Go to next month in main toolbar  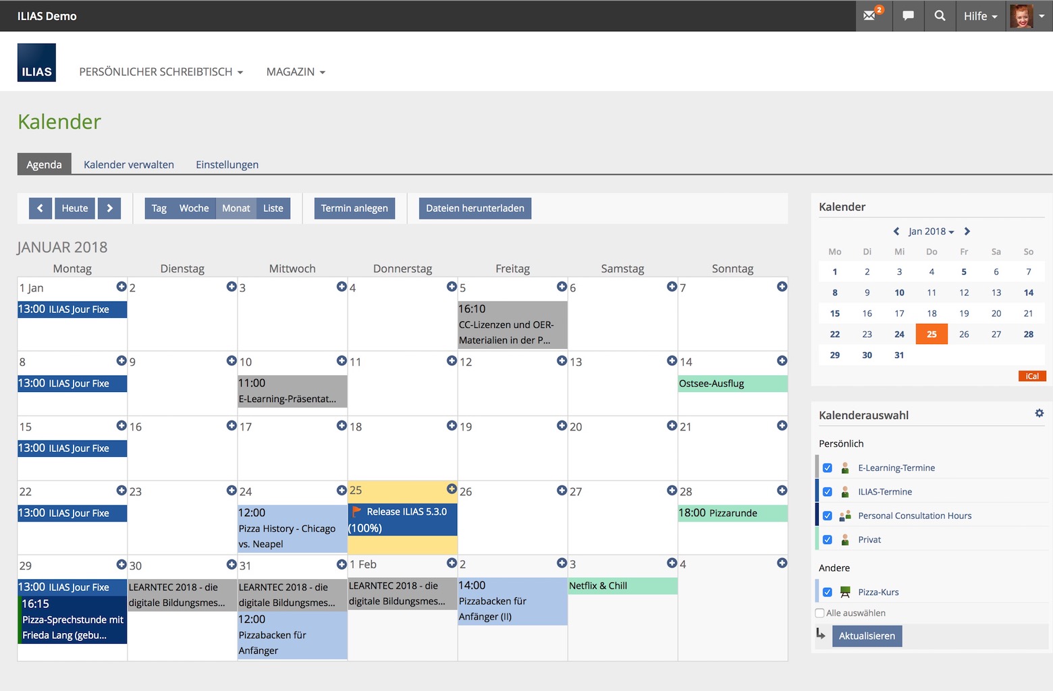tap(109, 209)
